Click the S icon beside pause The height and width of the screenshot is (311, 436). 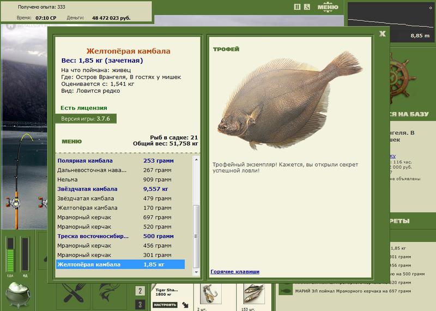(x=307, y=7)
